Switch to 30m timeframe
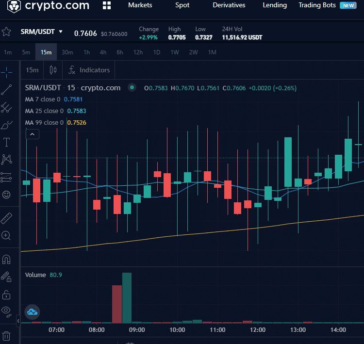 (x=67, y=52)
